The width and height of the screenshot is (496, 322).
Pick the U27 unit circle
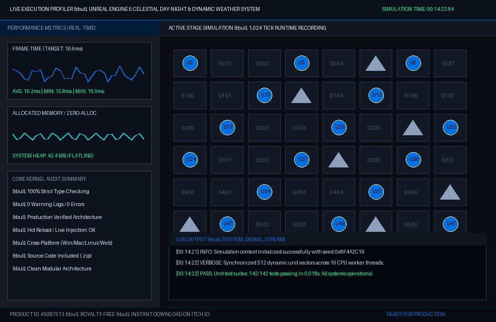click(302, 160)
